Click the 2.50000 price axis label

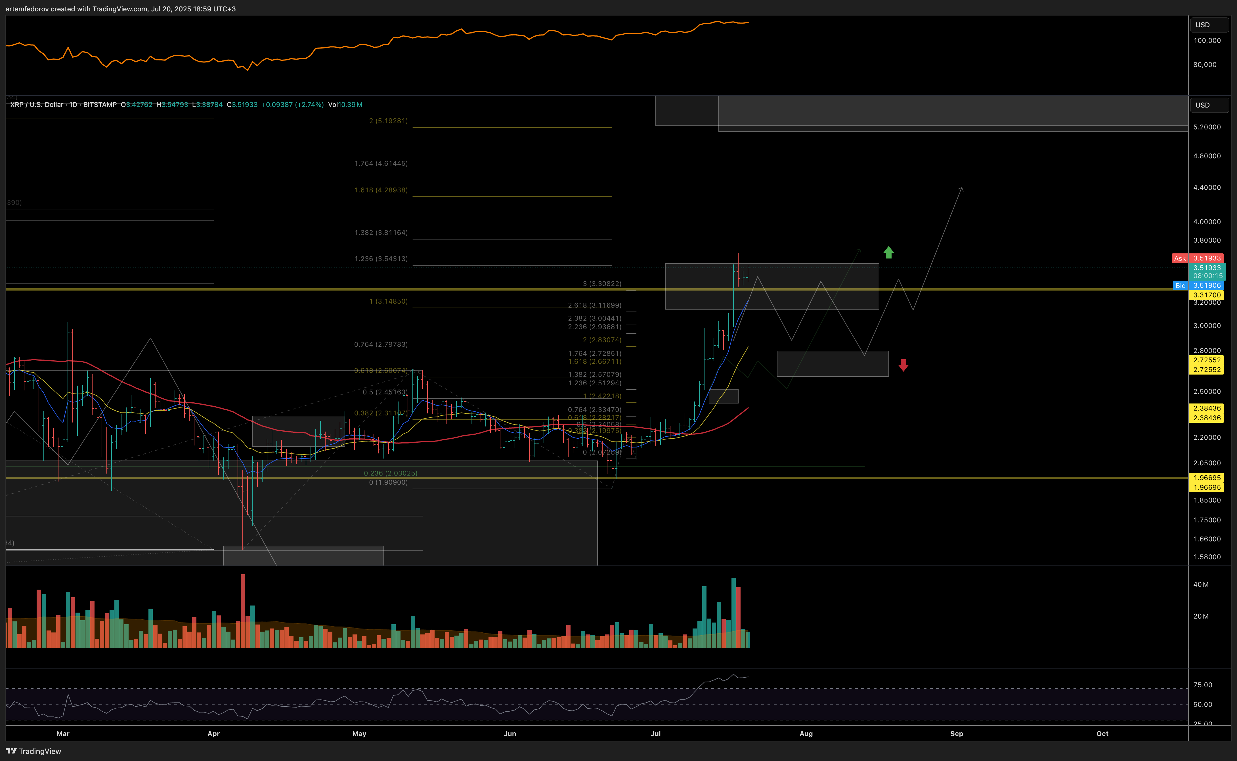click(x=1207, y=392)
